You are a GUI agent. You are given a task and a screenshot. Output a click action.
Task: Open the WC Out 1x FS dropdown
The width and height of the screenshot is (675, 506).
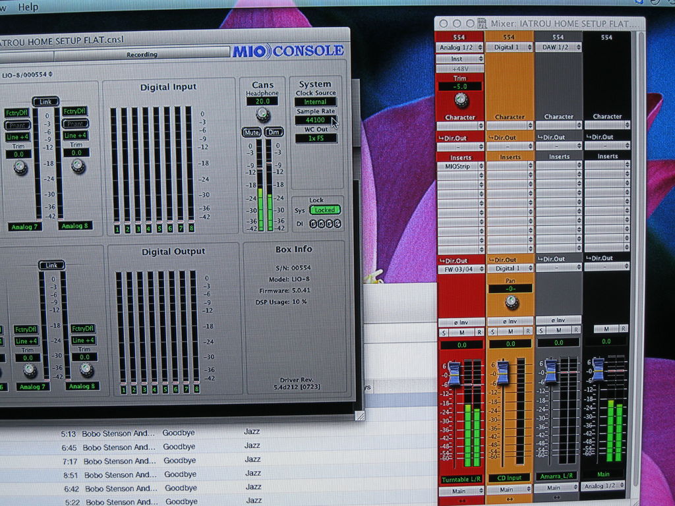point(316,138)
